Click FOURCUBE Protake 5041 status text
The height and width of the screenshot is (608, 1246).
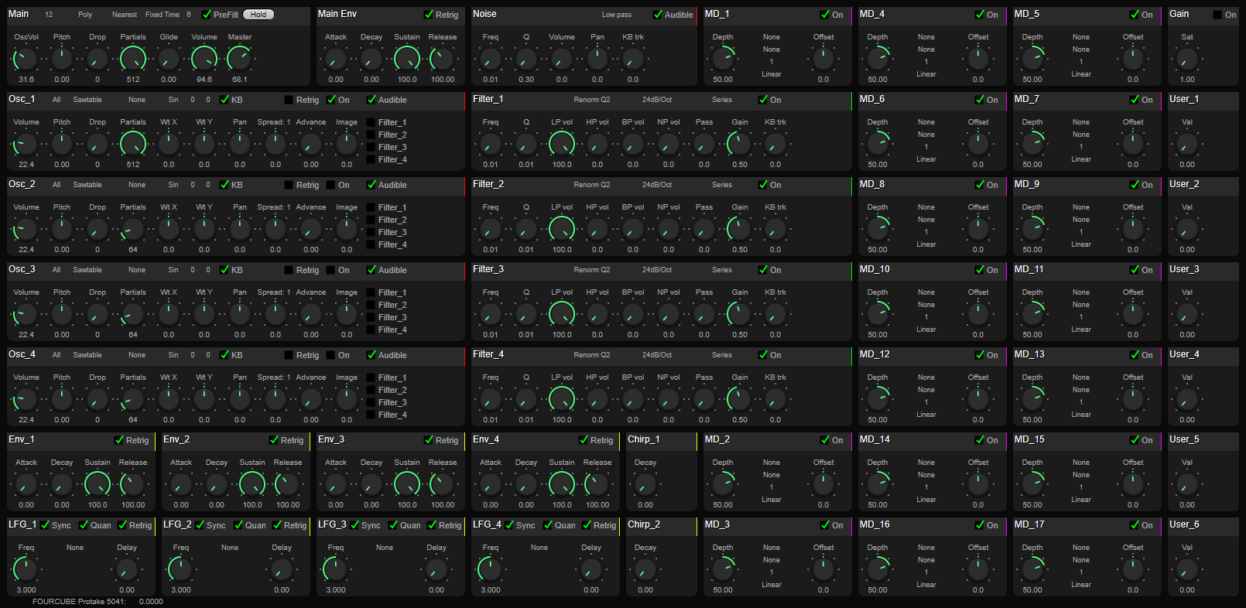tap(79, 601)
